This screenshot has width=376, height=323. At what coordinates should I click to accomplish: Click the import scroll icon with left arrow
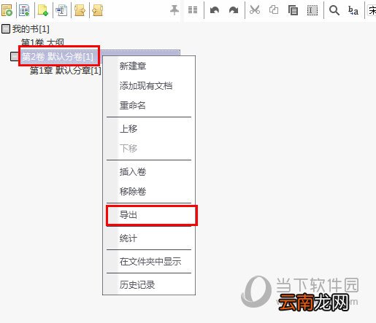tap(98, 10)
